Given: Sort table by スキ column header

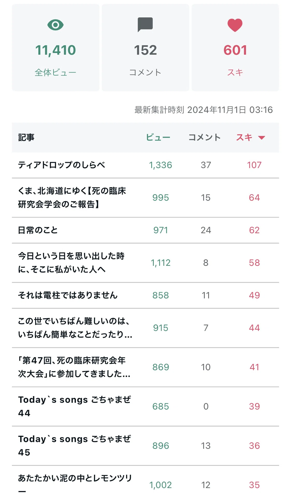Looking at the screenshot, I should click(x=244, y=137).
